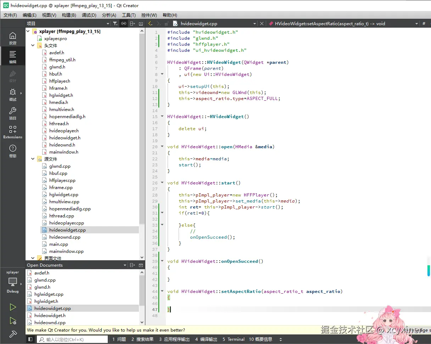Image resolution: width=431 pixels, height=344 pixels.
Task: Open the 调试(D) menu
Action: click(x=89, y=15)
